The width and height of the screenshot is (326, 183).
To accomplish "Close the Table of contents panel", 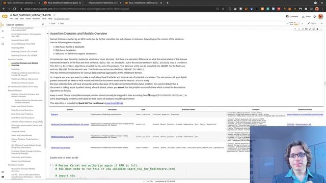I will pos(43,24).
